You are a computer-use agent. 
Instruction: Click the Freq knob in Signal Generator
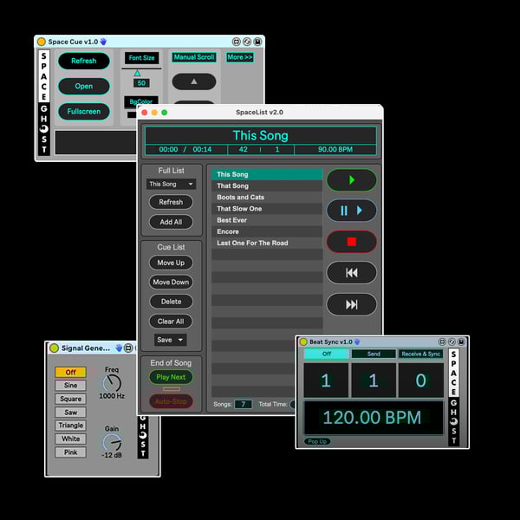[112, 383]
